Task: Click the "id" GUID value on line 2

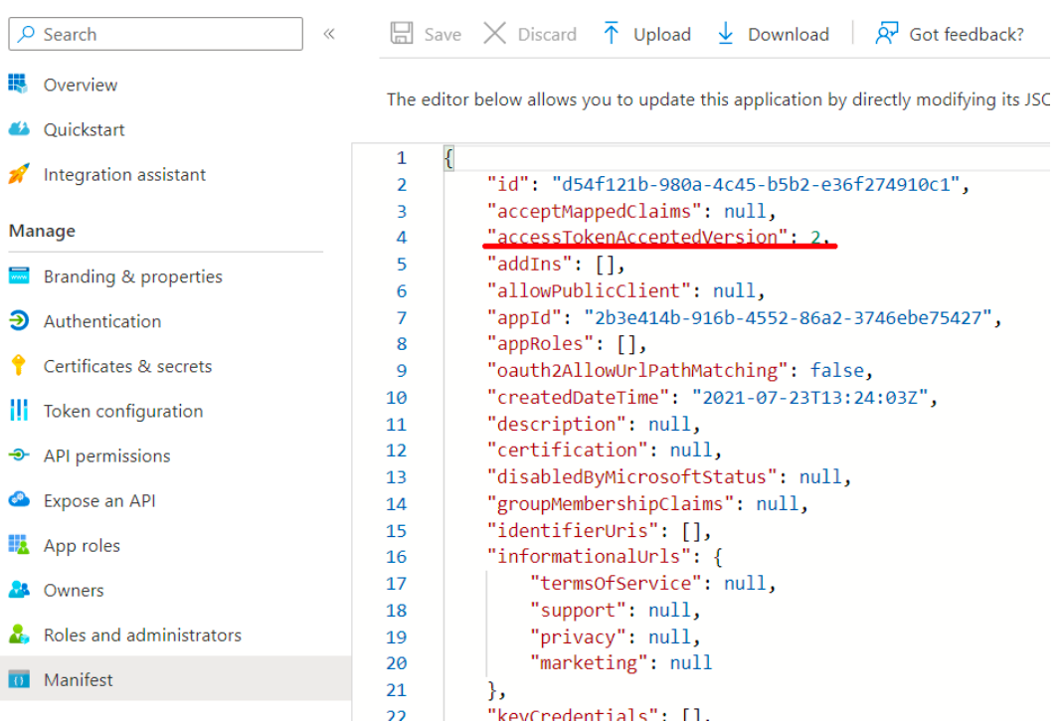Action: pyautogui.click(x=756, y=184)
